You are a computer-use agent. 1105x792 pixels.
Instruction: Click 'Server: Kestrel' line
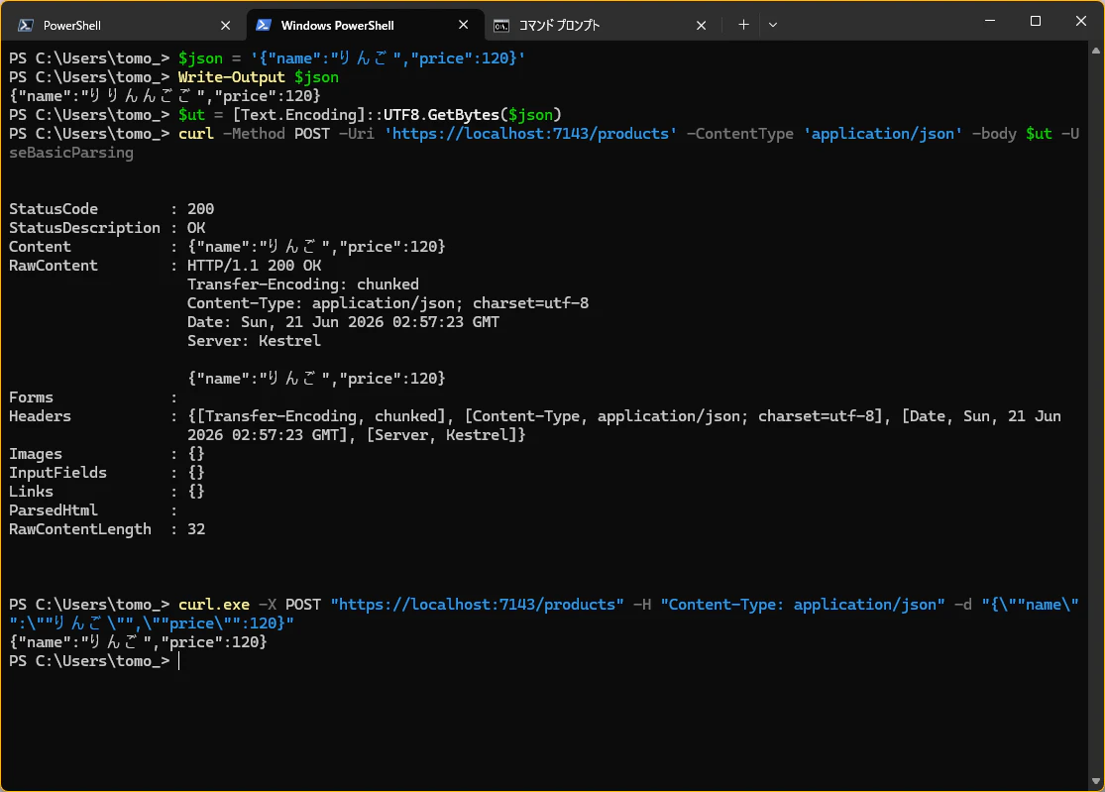[x=254, y=341]
